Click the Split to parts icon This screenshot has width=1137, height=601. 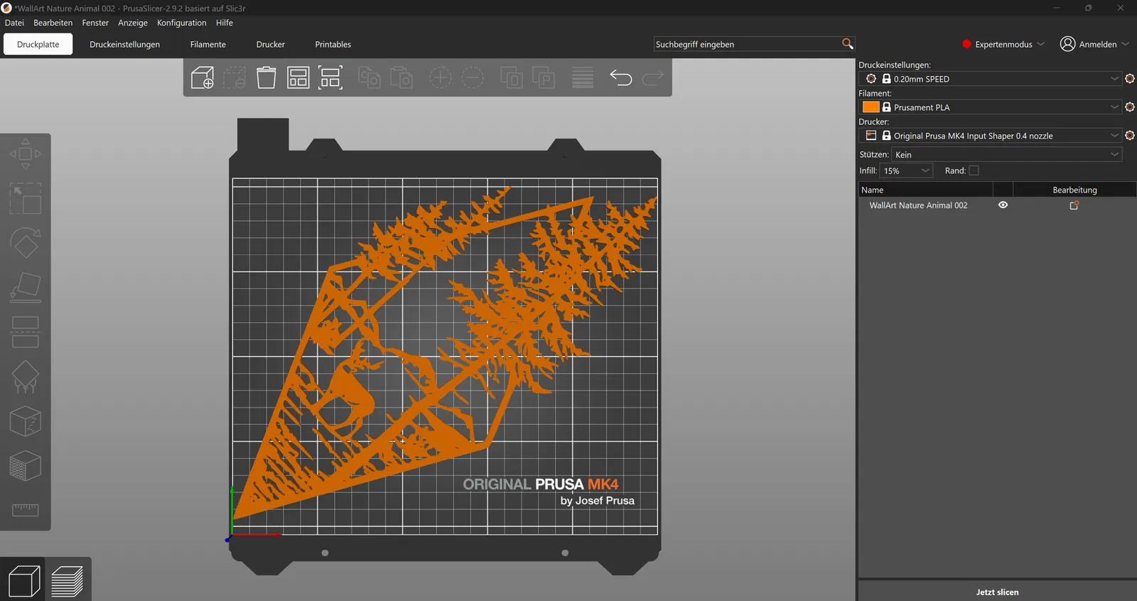(x=544, y=77)
